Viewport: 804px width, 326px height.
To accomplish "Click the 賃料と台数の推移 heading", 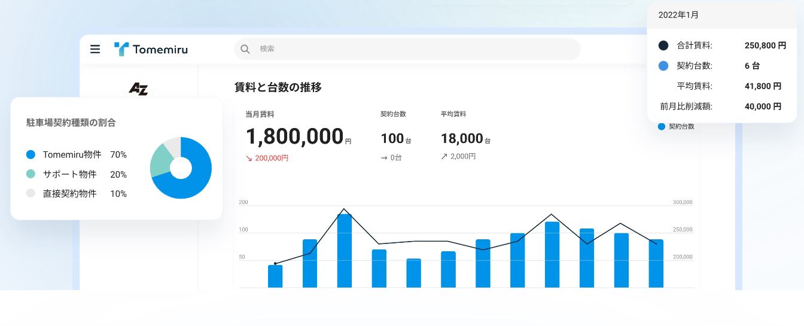I will 278,87.
